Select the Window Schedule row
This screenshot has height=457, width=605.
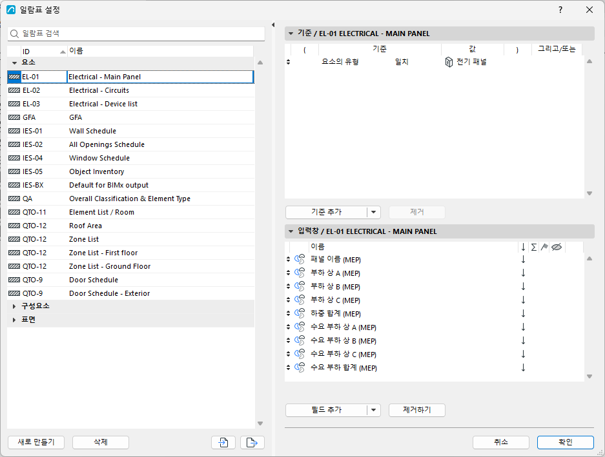pyautogui.click(x=130, y=158)
